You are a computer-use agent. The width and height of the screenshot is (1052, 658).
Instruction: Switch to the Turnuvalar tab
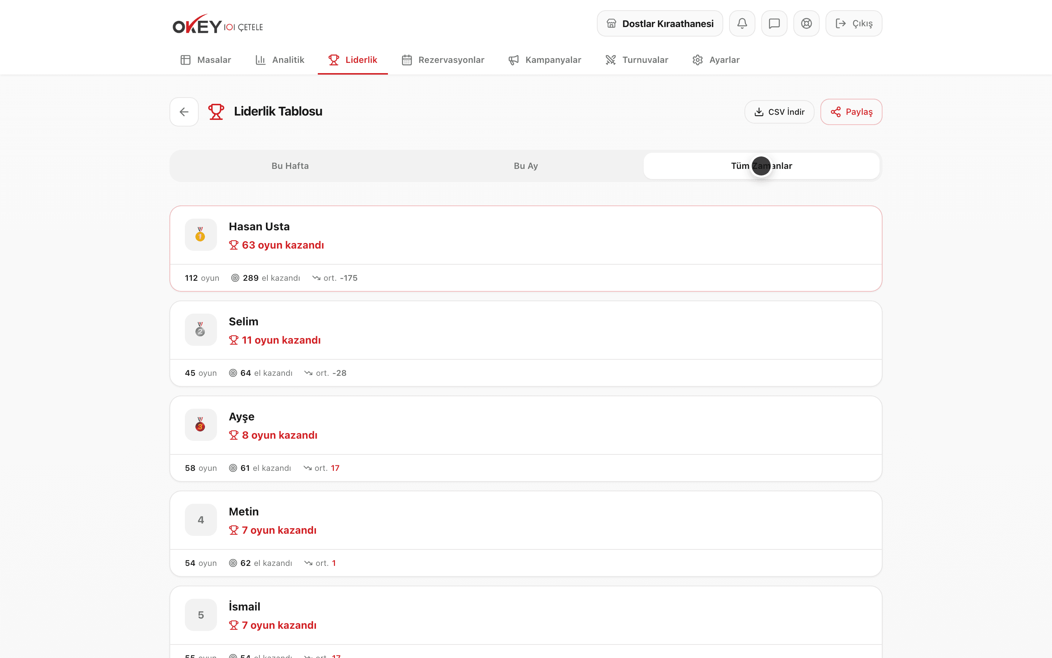637,60
